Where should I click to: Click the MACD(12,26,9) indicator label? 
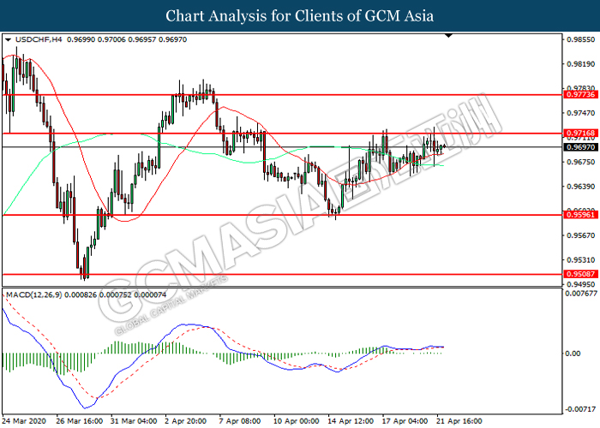(34, 295)
